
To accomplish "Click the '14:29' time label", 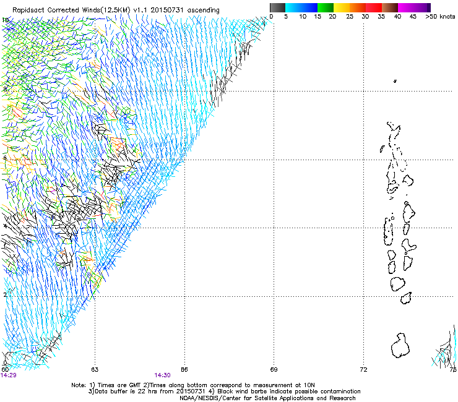I will point(9,375).
